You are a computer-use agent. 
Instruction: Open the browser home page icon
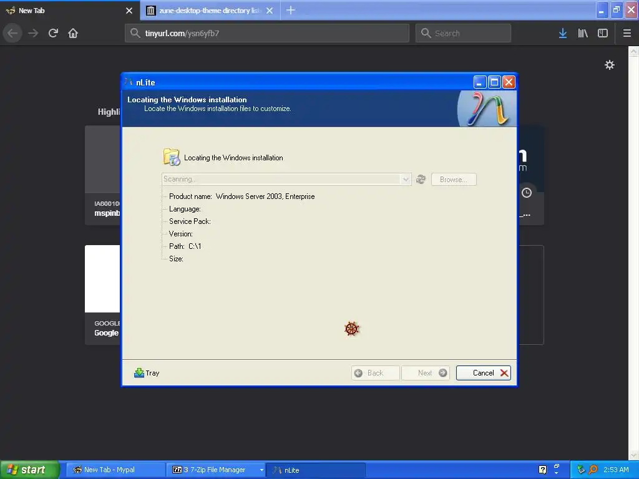point(73,33)
